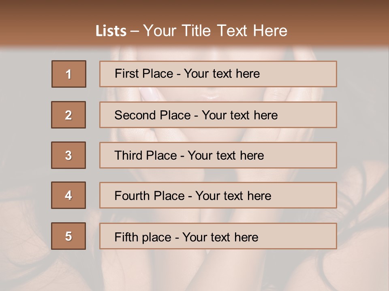389x291 pixels.
Task: Select the number 2 box
Action: [x=68, y=115]
